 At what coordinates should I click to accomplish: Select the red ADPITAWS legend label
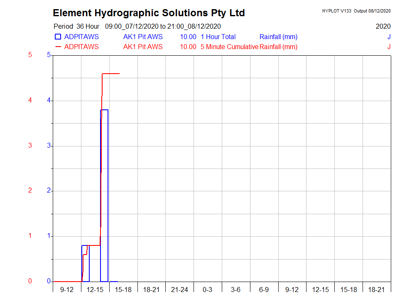click(81, 47)
